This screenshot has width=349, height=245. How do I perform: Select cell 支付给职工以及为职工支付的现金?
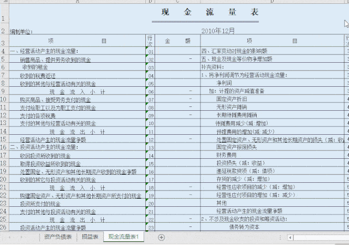(77, 107)
